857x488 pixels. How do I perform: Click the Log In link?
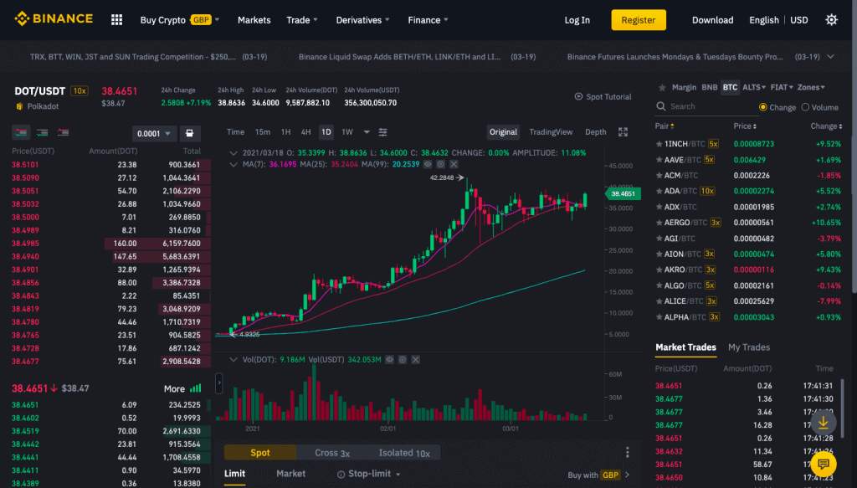[x=577, y=20]
